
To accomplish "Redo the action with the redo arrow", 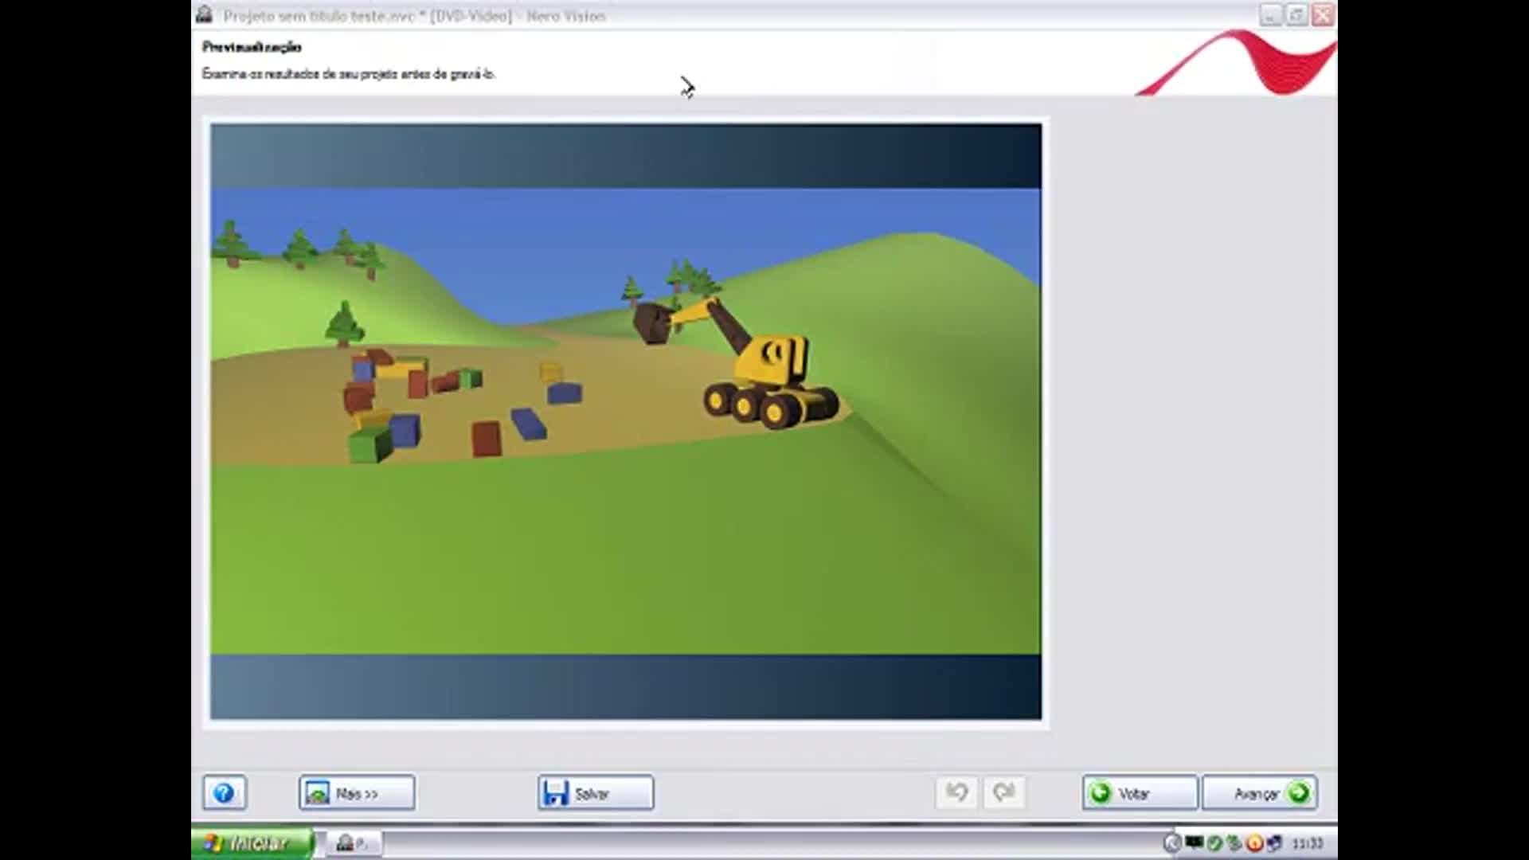I will click(x=1003, y=792).
